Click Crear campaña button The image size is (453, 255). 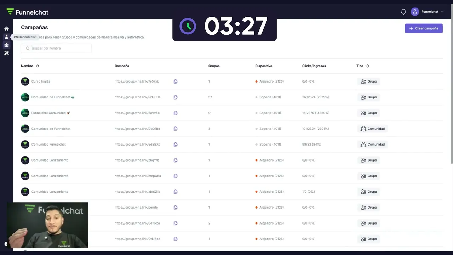(x=424, y=28)
